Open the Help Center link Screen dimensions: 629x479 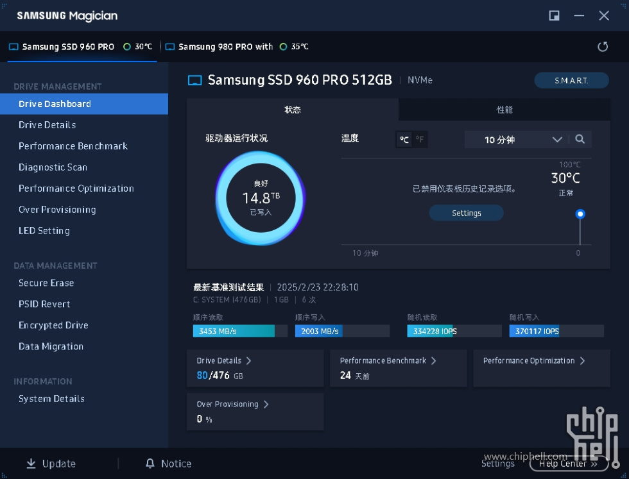click(569, 464)
